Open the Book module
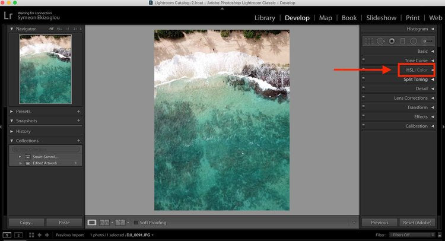Image resolution: width=445 pixels, height=241 pixels. [x=349, y=18]
